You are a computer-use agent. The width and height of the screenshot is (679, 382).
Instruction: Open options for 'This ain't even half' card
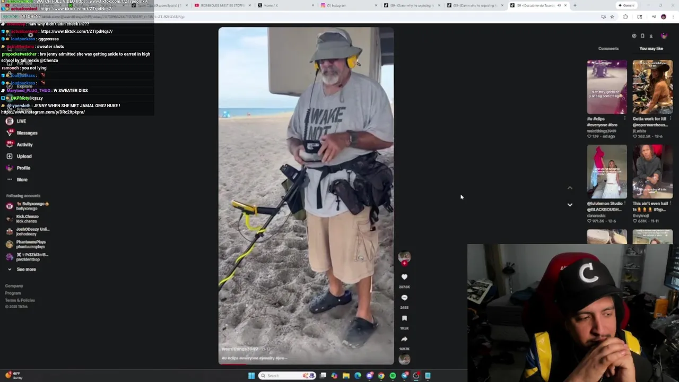coord(671,203)
